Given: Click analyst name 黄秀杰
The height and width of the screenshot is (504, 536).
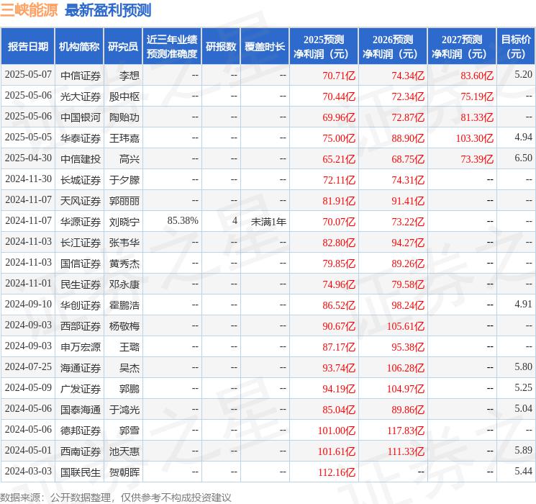Looking at the screenshot, I should 124,264.
